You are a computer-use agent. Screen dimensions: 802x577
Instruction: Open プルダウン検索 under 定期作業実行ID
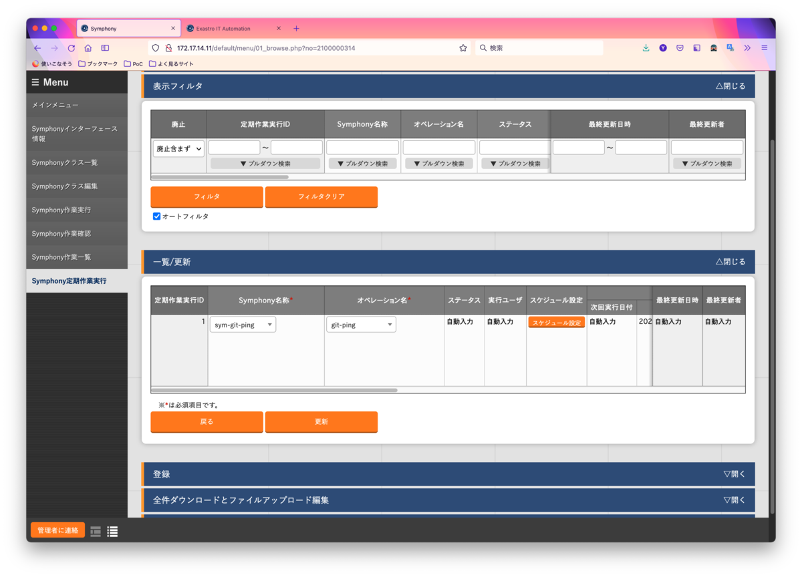point(265,164)
